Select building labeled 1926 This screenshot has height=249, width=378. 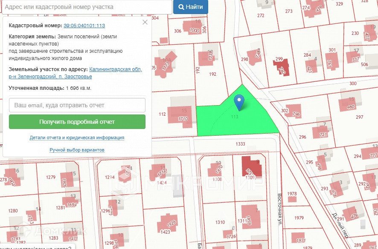pos(168,223)
